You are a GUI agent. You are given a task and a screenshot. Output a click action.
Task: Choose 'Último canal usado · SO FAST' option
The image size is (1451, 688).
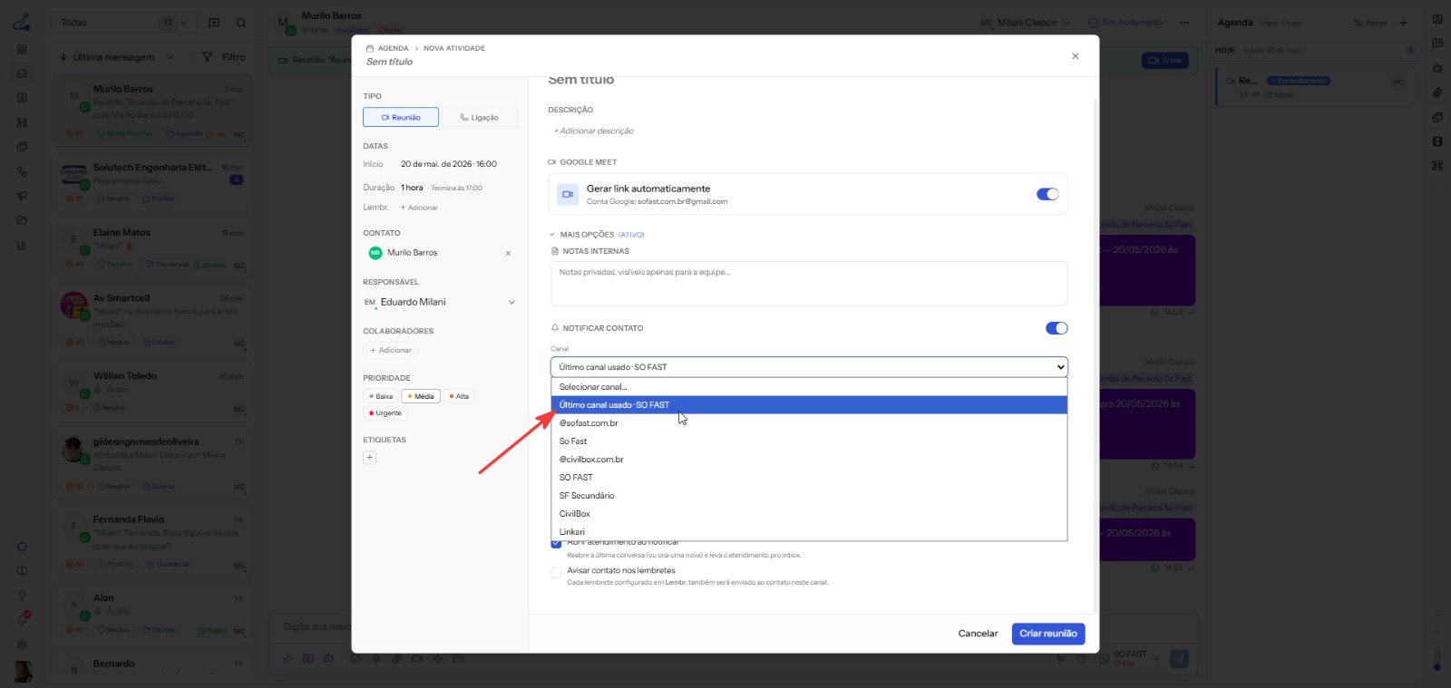[x=809, y=405]
